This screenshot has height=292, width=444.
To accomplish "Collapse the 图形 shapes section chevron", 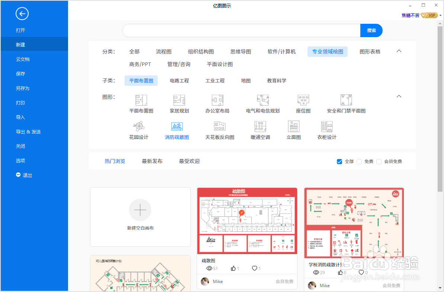I will [399, 97].
